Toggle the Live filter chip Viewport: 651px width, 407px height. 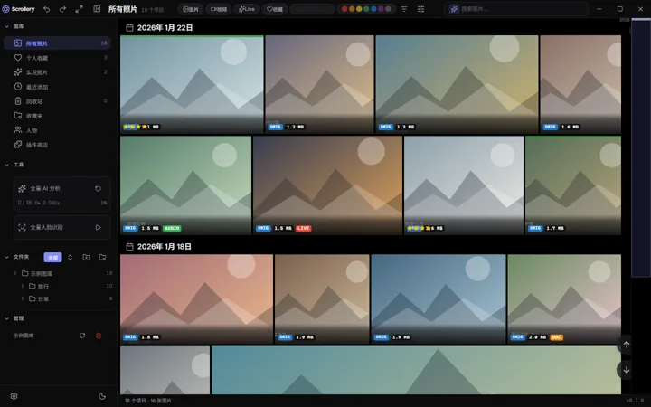247,9
